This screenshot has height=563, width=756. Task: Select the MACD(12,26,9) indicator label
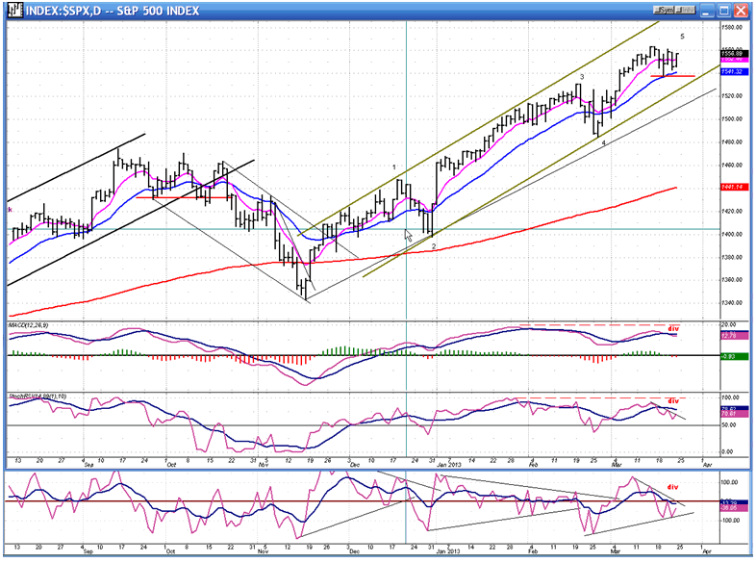point(28,325)
